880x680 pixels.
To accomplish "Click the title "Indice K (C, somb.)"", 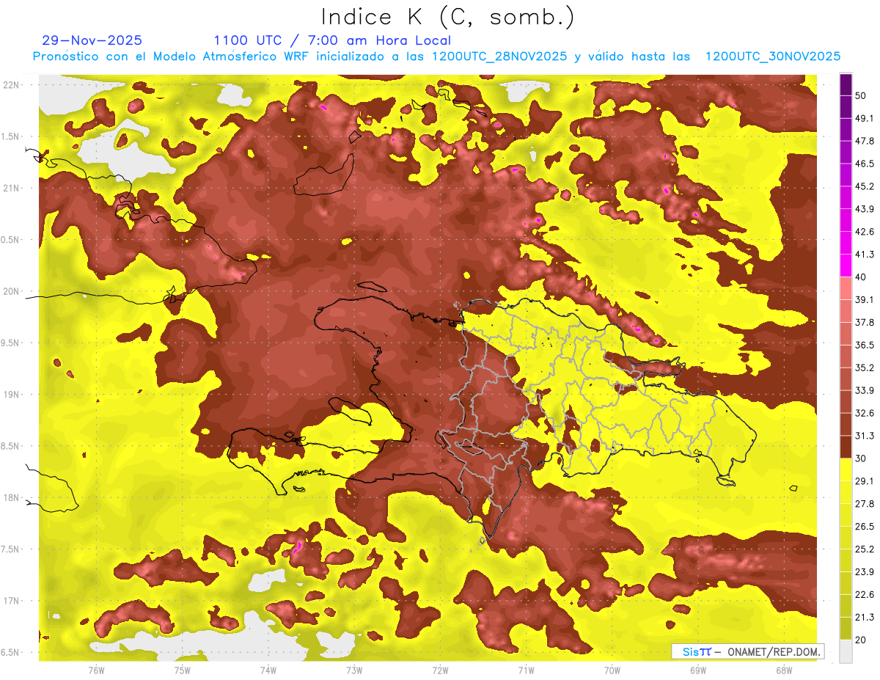I will (x=447, y=18).
